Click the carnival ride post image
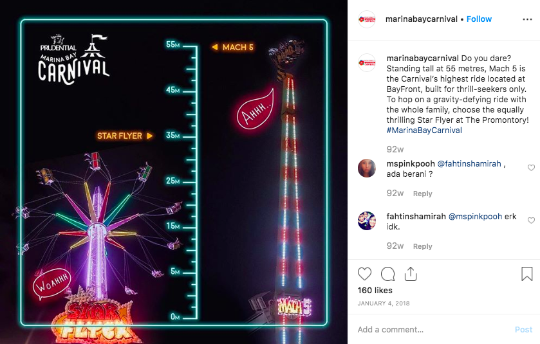 click(174, 172)
